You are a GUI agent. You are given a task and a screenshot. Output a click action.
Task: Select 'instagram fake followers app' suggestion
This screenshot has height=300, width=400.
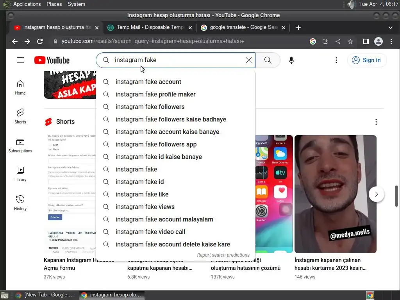[175, 145]
